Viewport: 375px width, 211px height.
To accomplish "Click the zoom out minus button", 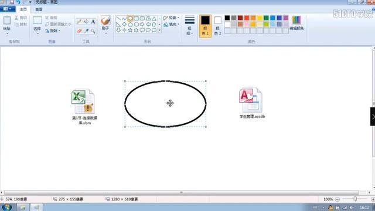I will click(x=337, y=199).
